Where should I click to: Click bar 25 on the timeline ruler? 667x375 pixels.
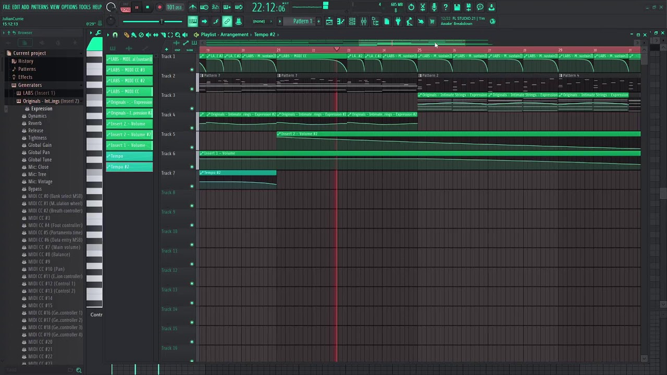click(419, 50)
